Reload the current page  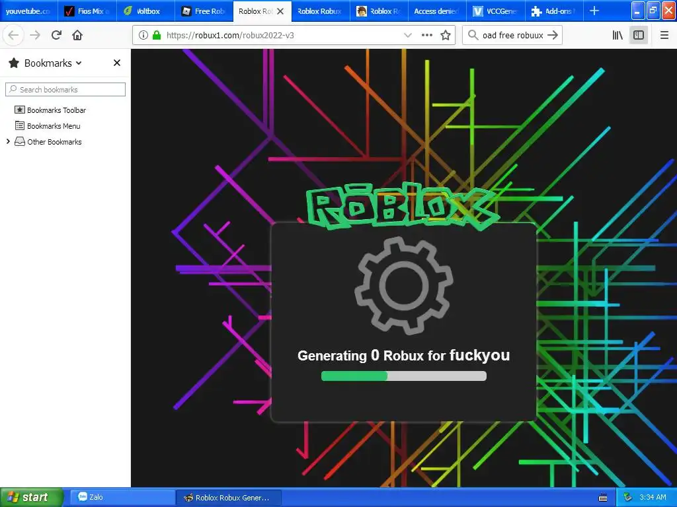pos(56,35)
